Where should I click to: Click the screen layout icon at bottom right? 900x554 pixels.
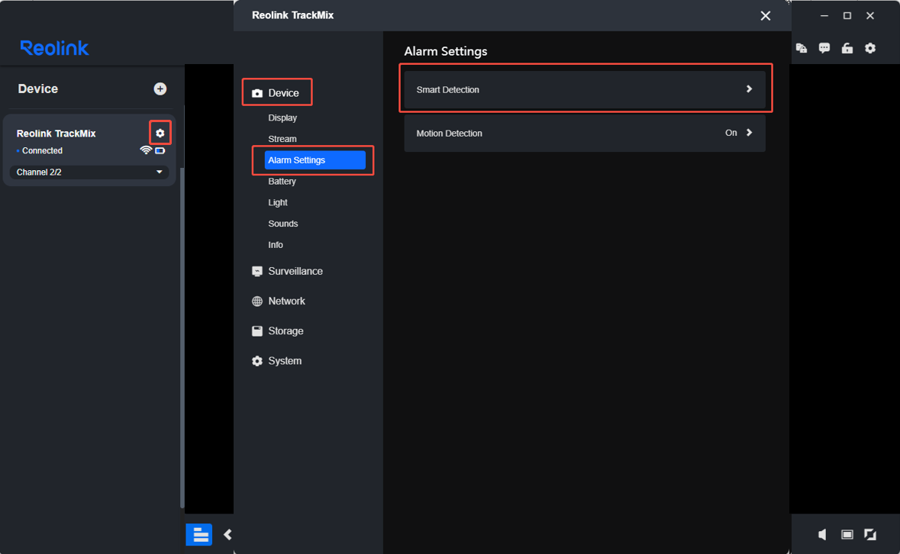(847, 534)
